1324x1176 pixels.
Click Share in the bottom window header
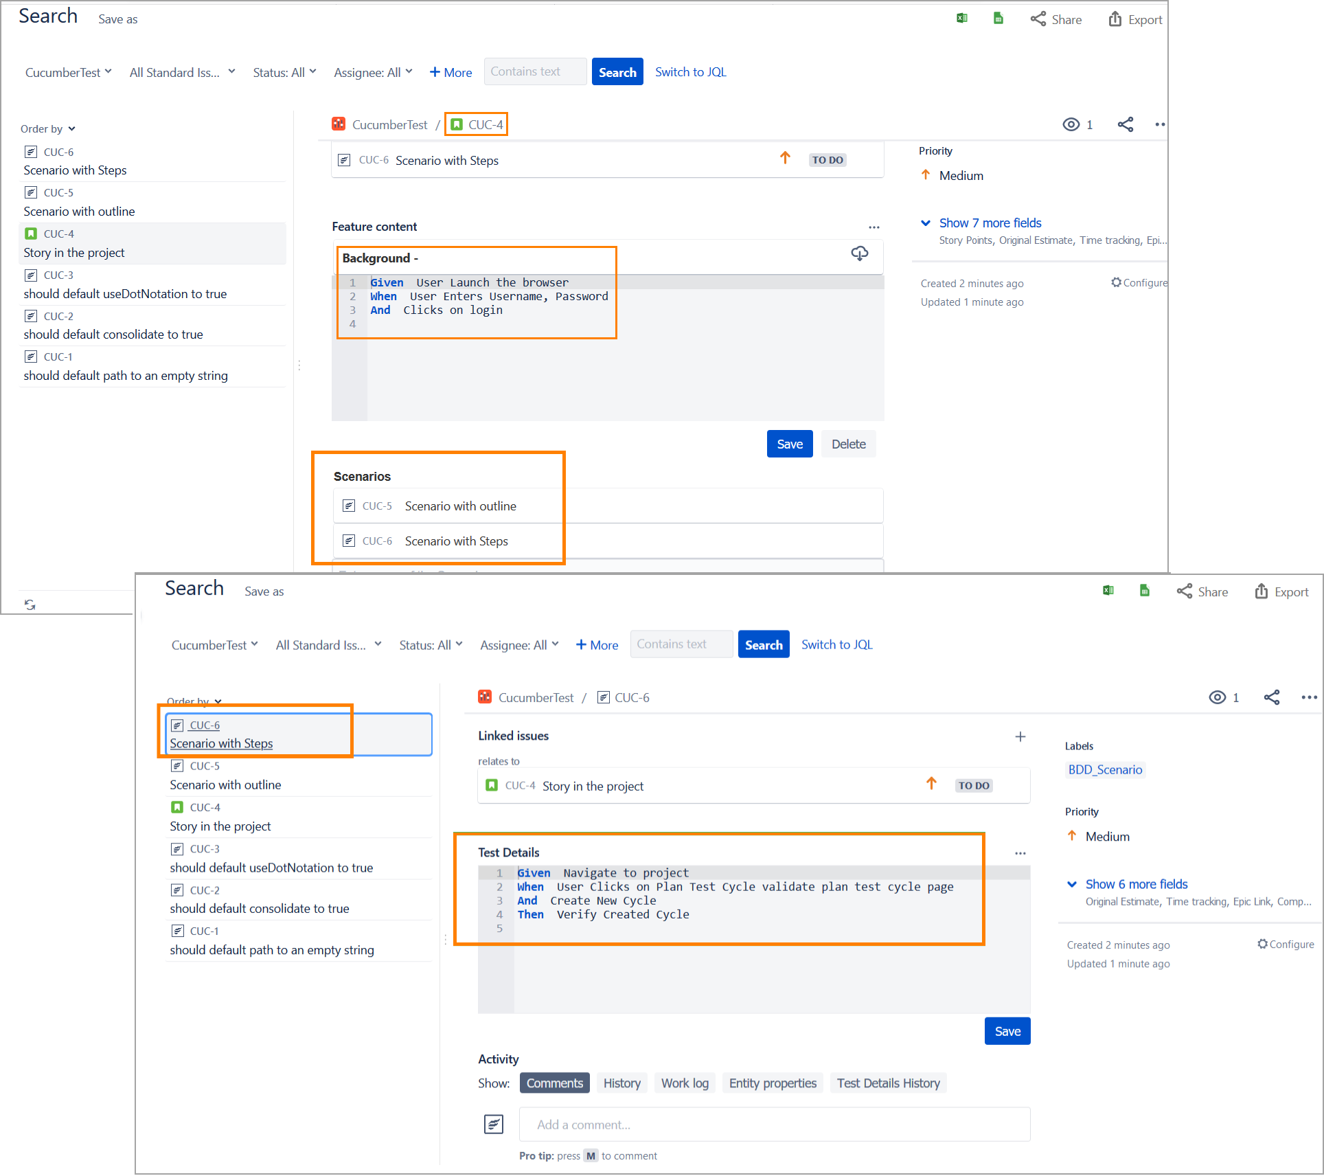pos(1202,591)
